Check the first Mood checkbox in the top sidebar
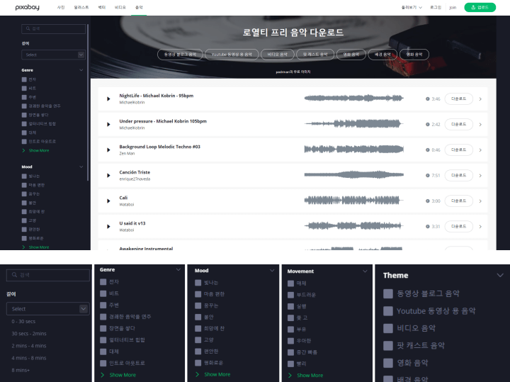Viewport: 510px width, 382px height. coord(24,176)
